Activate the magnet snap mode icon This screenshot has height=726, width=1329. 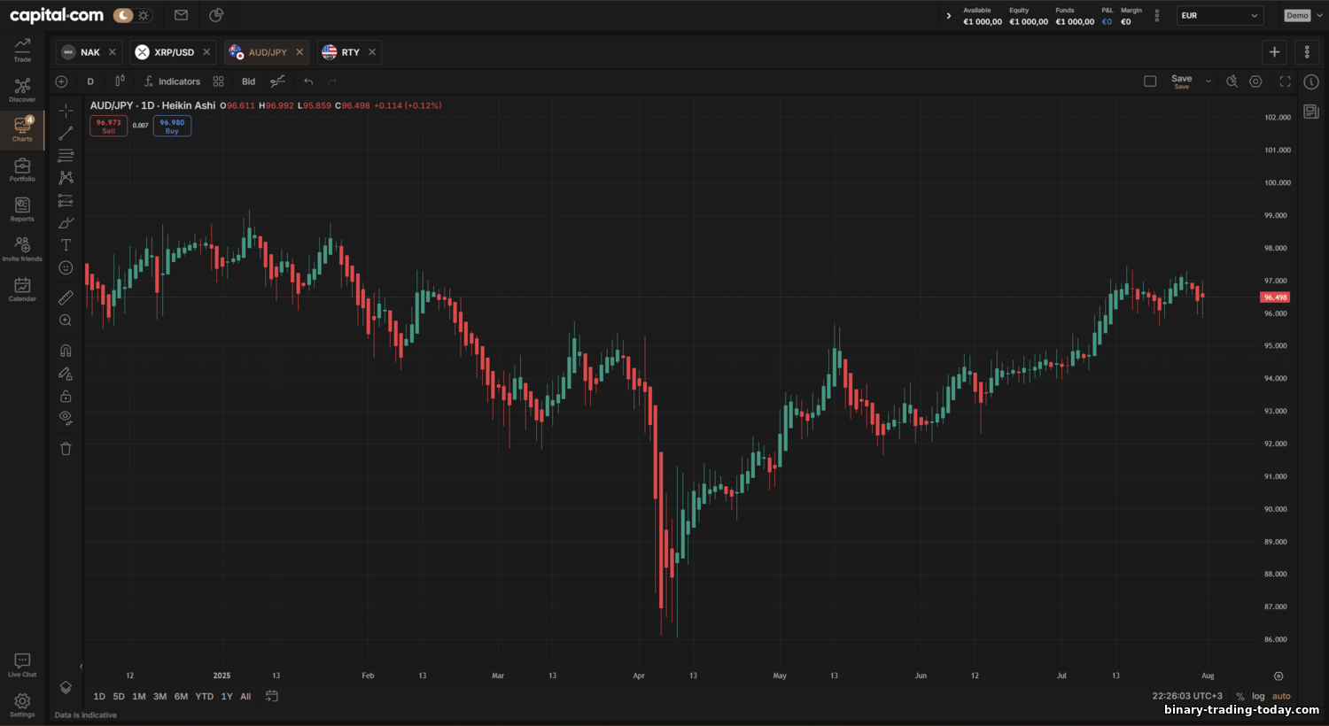pos(66,351)
